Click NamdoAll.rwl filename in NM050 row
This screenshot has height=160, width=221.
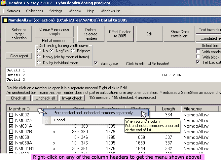[196, 137]
